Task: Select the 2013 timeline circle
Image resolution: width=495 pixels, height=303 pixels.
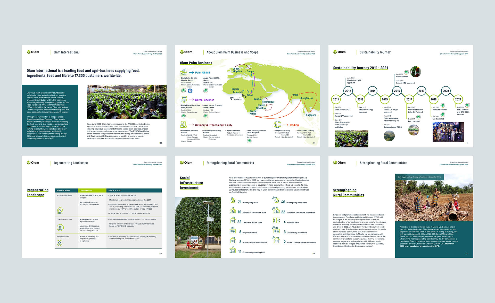Action: pyautogui.click(x=360, y=99)
